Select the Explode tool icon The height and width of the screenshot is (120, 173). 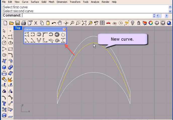tap(11, 79)
